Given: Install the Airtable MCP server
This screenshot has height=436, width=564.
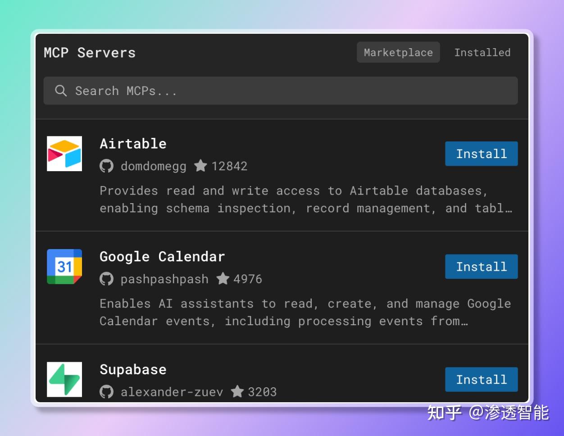Looking at the screenshot, I should coord(481,154).
